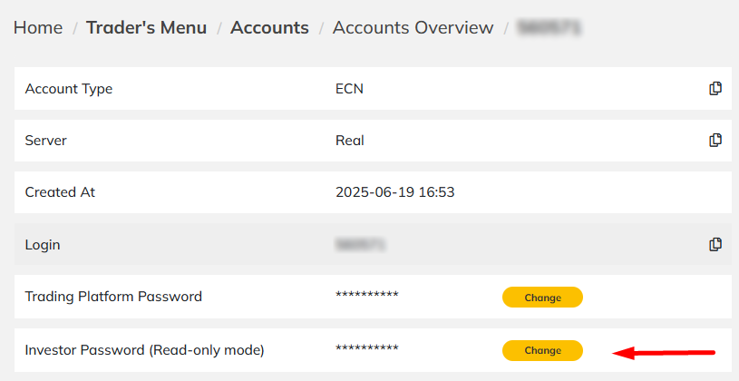Go to Home breadcrumb
Viewport: 739px width, 381px height.
point(38,27)
